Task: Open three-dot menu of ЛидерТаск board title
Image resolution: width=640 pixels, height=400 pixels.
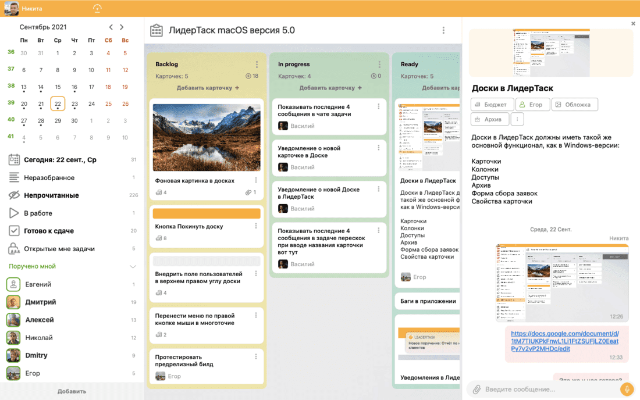Action: click(443, 30)
